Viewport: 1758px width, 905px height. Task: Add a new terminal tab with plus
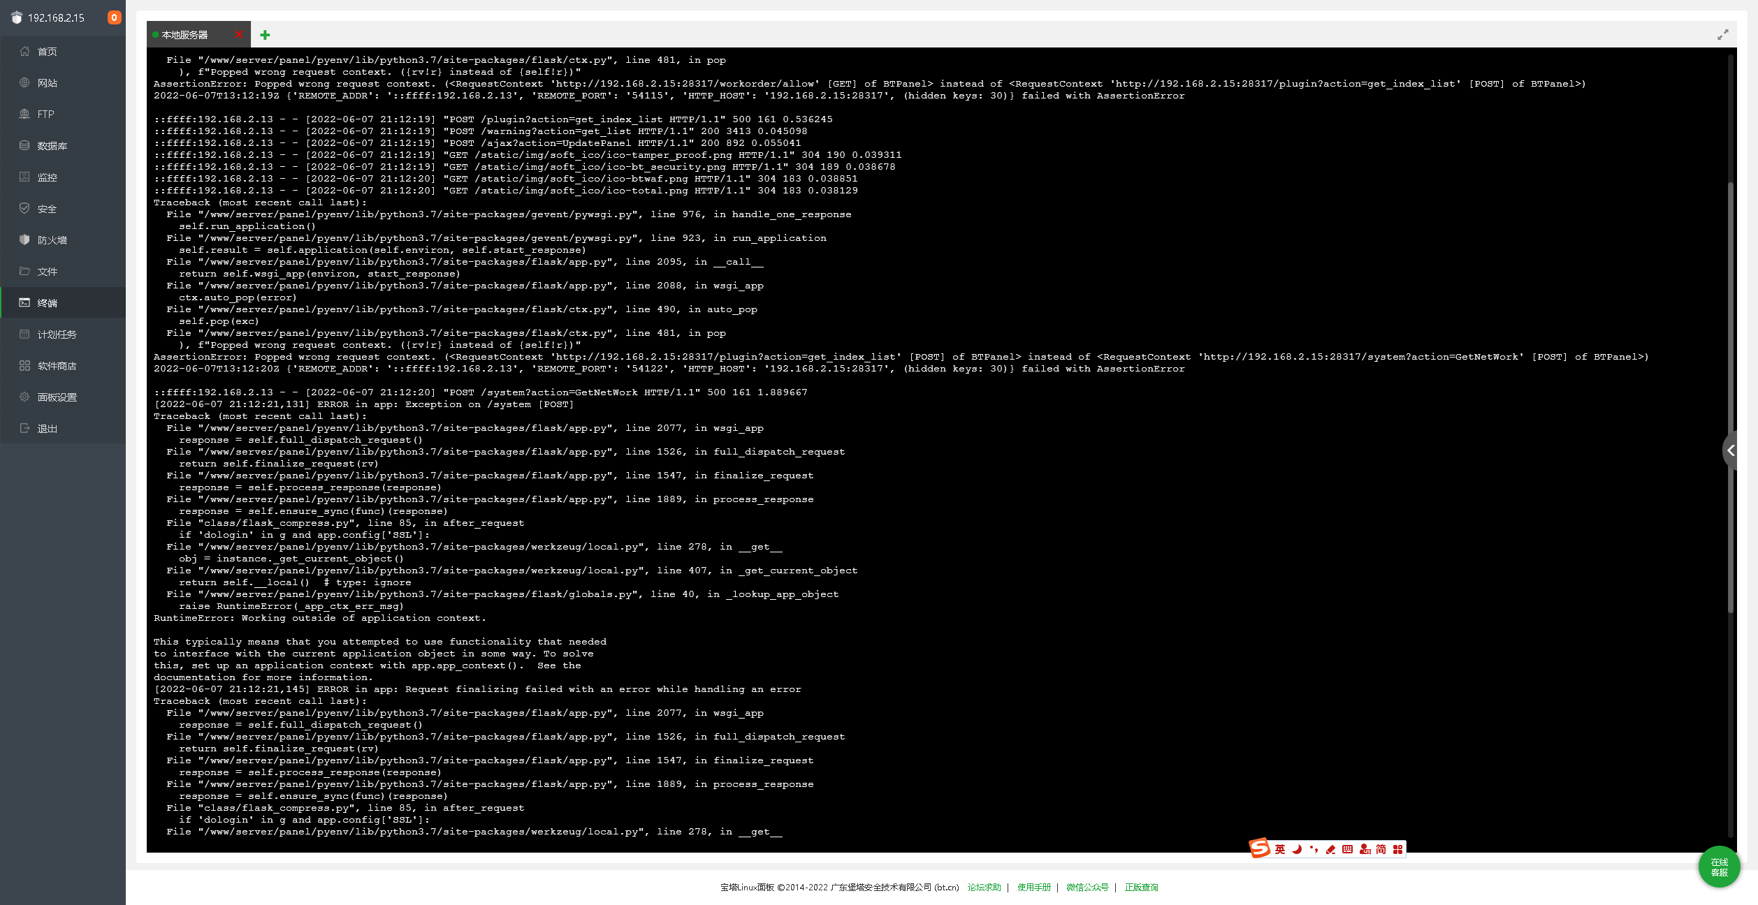(265, 35)
